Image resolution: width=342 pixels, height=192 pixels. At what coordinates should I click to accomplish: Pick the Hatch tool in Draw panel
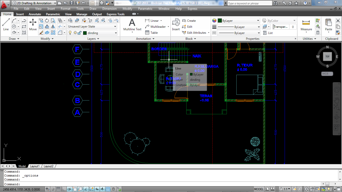24,32
